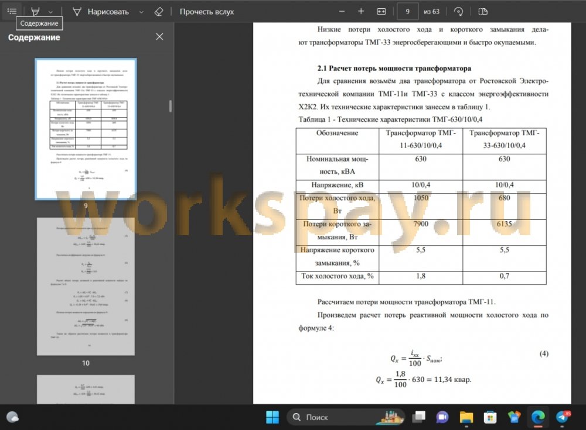This screenshot has height=430, width=586.
Task: Select the highlighter tool
Action: pos(35,12)
